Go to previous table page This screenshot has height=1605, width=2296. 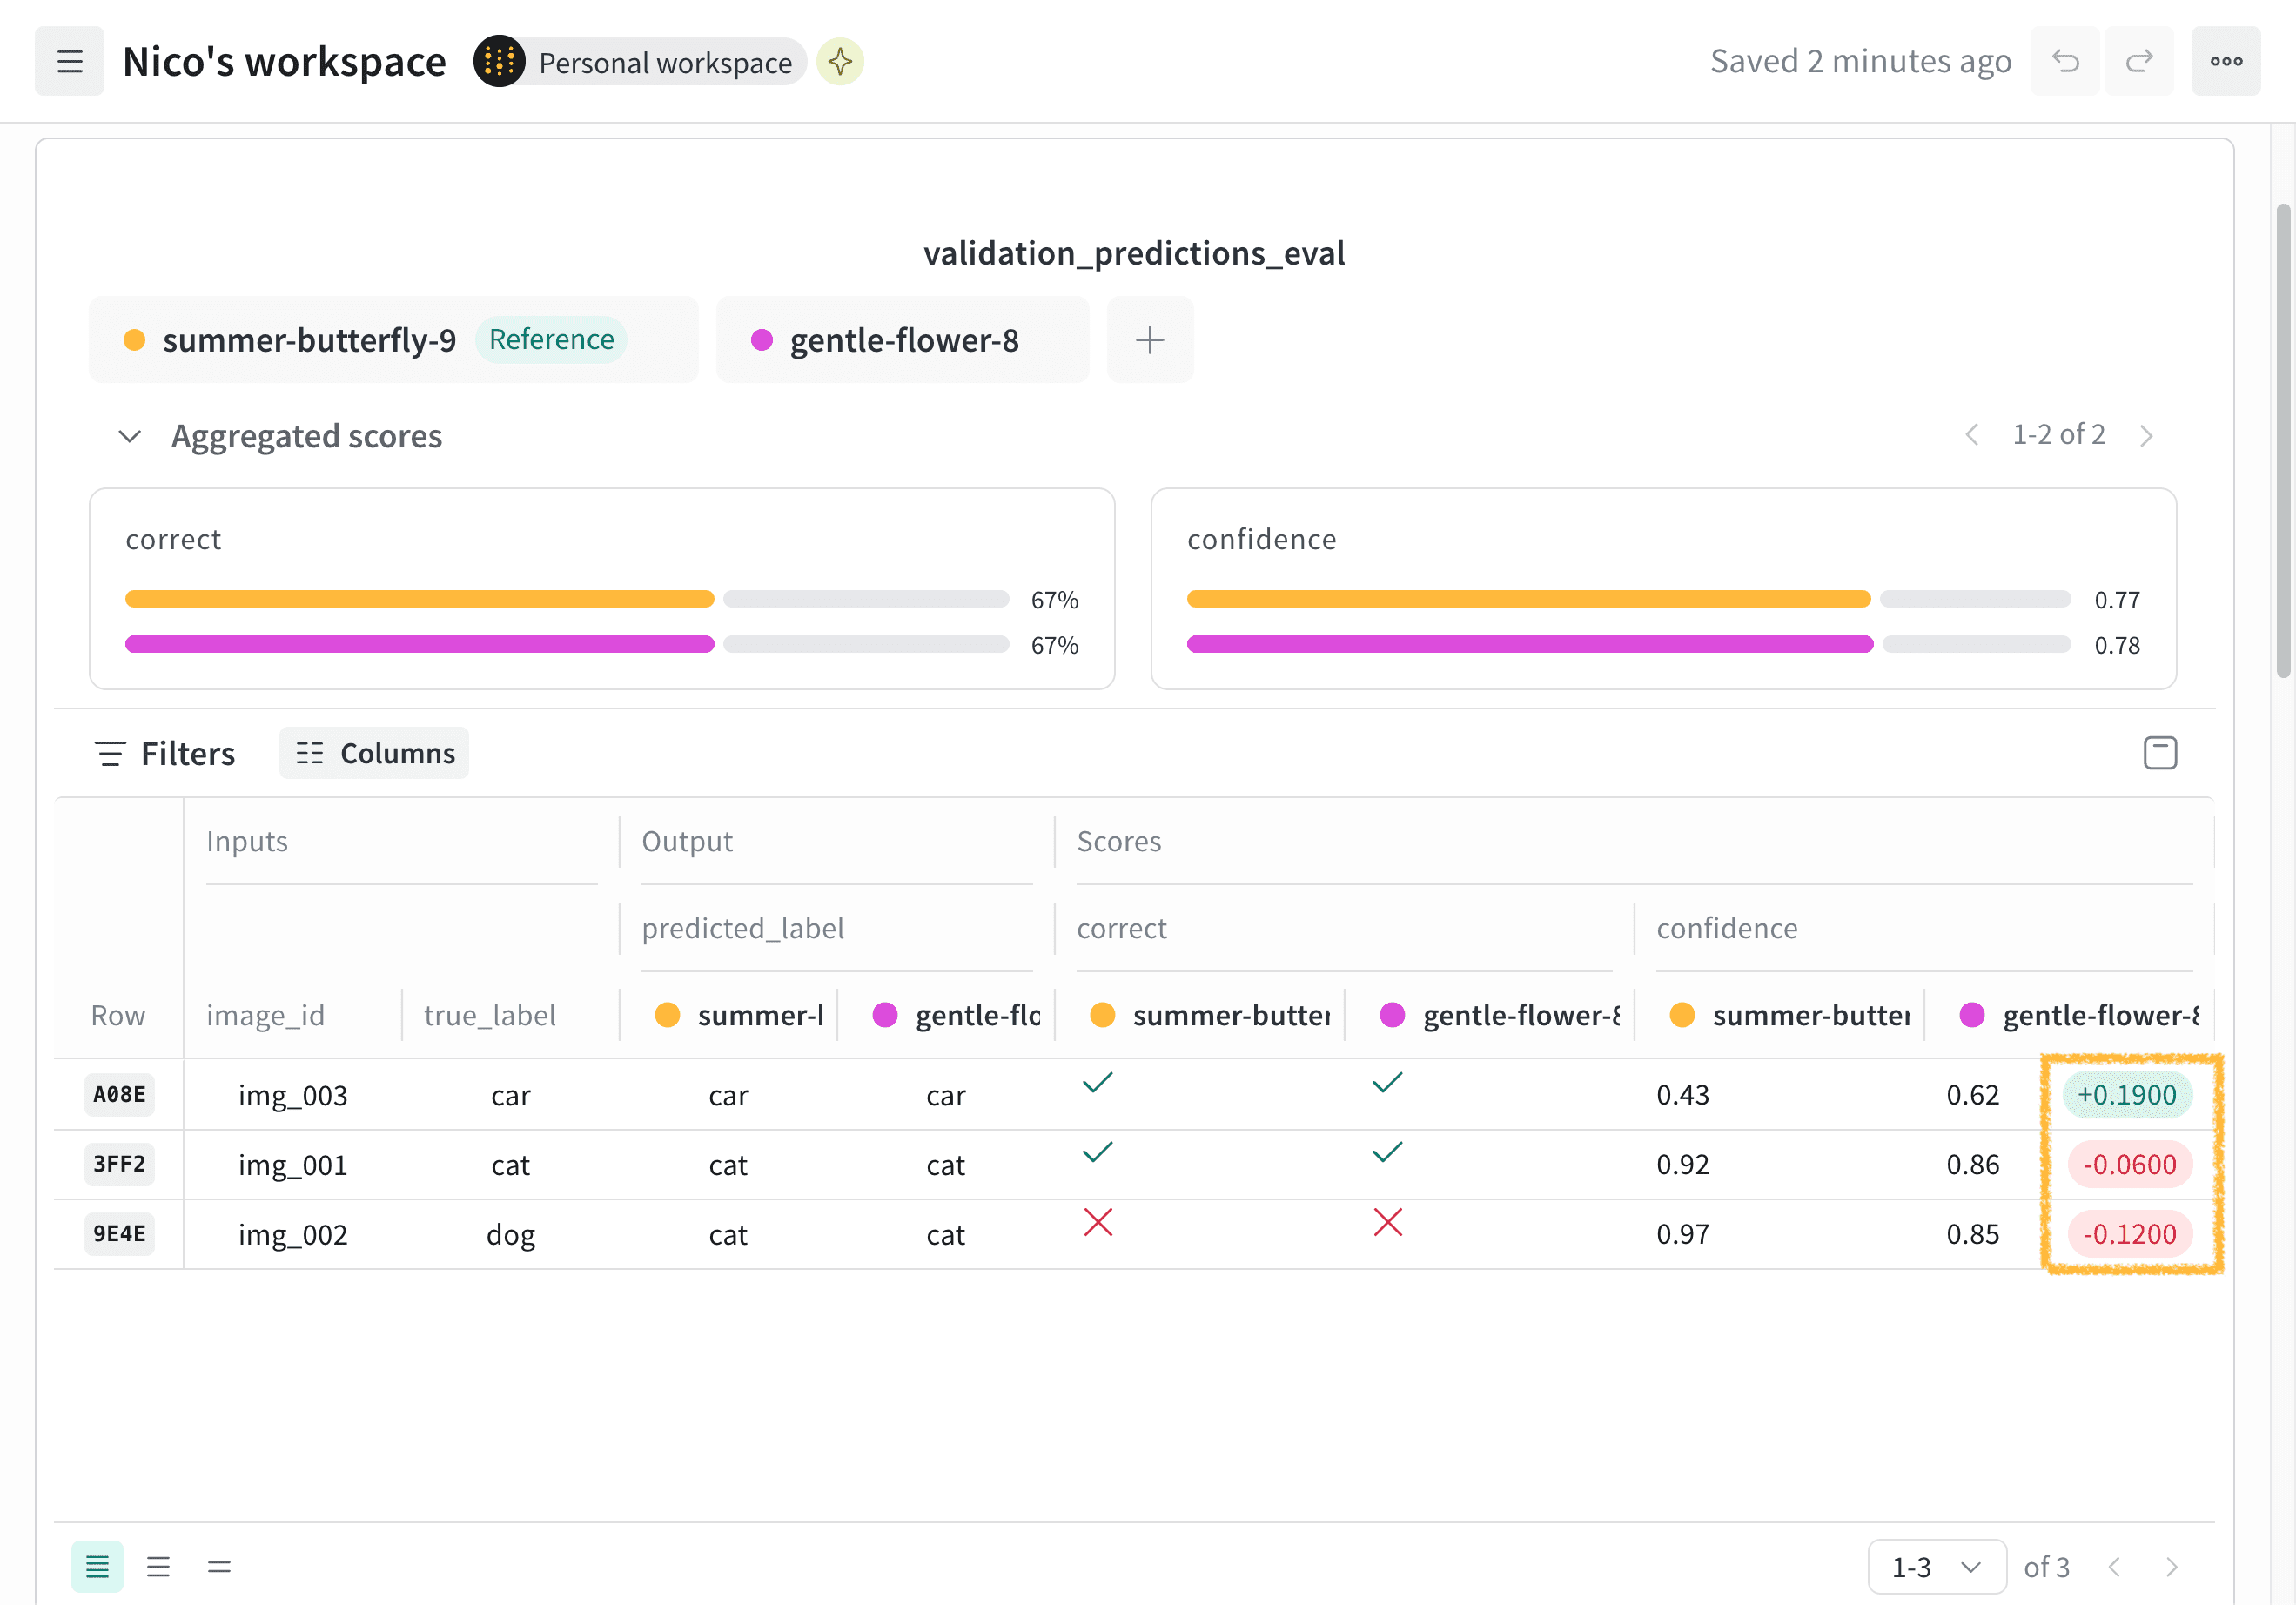[2114, 1567]
